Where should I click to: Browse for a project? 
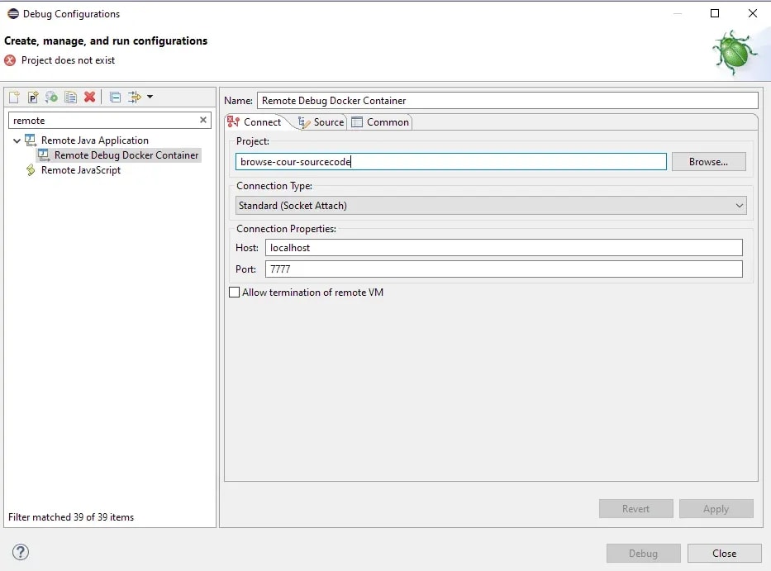coord(708,161)
